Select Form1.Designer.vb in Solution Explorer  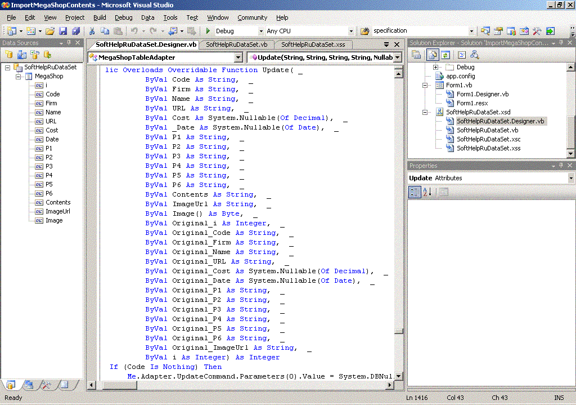click(x=482, y=94)
